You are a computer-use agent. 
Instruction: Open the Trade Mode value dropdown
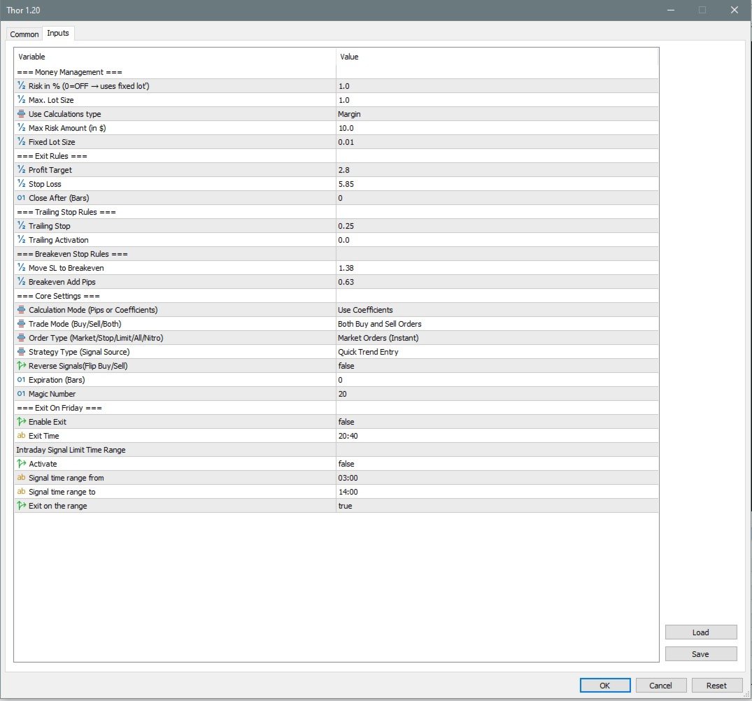[497, 324]
